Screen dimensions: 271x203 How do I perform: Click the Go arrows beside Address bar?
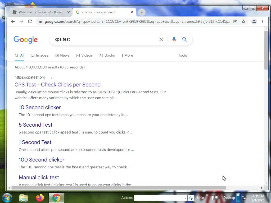point(191,198)
